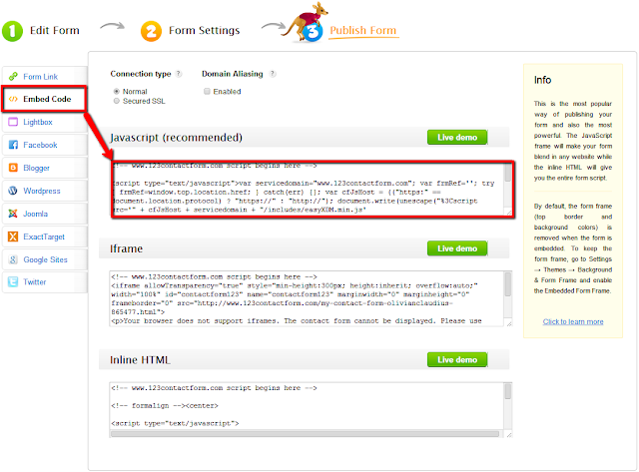Image resolution: width=639 pixels, height=472 pixels.
Task: Go to Edit Form step
Action: (55, 31)
